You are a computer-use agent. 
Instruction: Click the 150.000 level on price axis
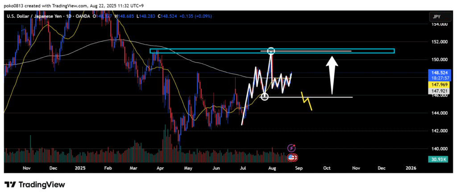438,60
